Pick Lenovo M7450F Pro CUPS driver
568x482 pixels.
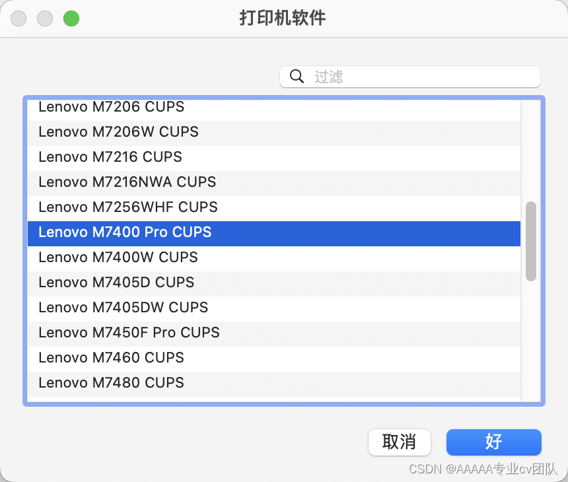(x=274, y=334)
